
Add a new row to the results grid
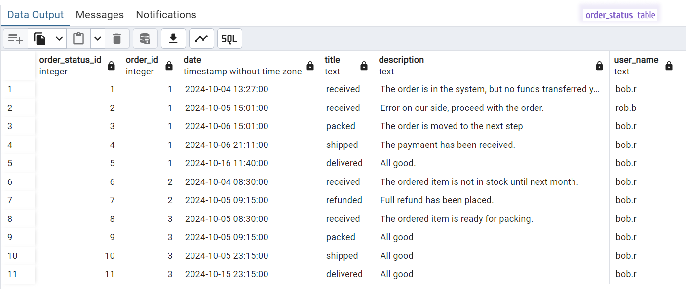(15, 38)
